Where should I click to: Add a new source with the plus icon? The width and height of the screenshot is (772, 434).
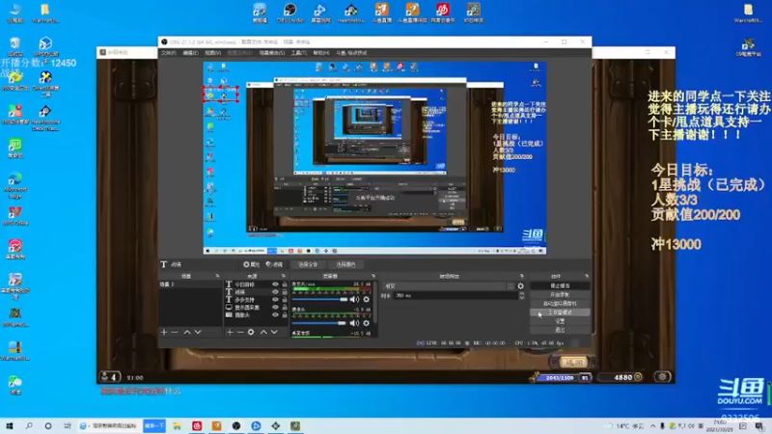coord(230,332)
